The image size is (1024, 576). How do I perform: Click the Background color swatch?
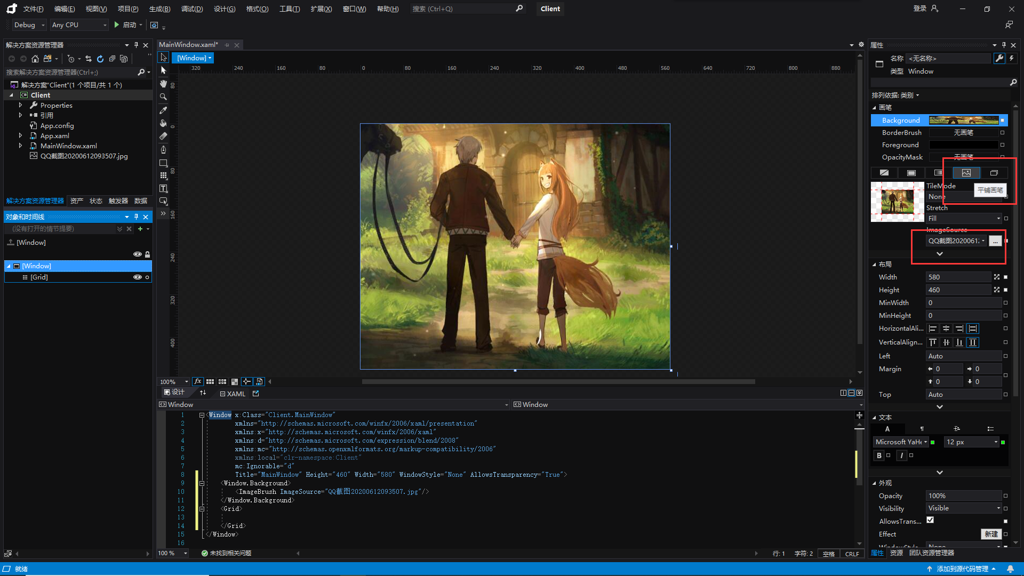[964, 119]
